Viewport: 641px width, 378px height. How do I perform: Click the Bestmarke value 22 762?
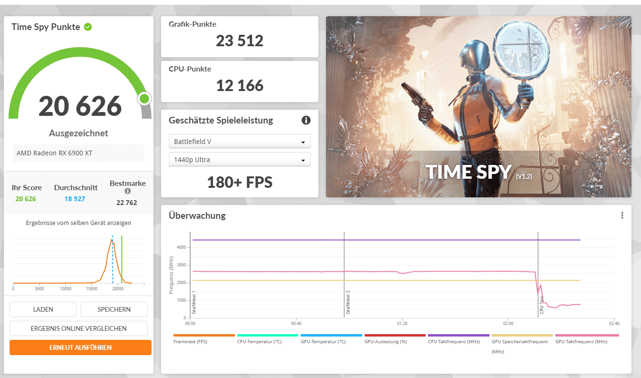(127, 203)
